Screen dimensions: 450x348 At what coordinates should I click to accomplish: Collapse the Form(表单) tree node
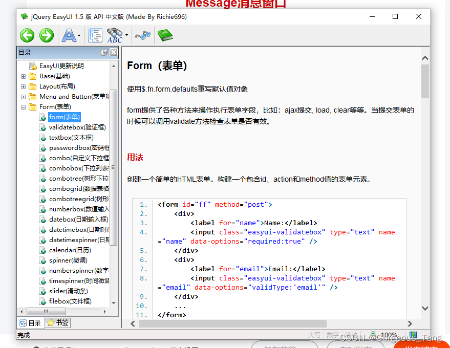coord(23,106)
